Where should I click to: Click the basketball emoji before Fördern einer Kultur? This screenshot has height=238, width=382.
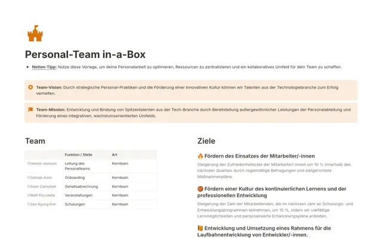(x=201, y=189)
